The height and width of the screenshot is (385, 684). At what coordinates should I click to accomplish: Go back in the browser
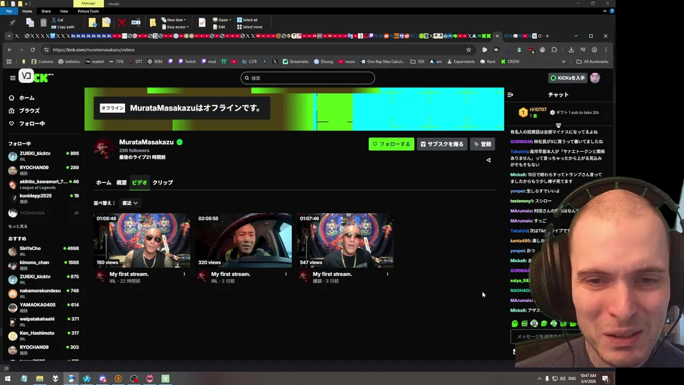point(10,50)
